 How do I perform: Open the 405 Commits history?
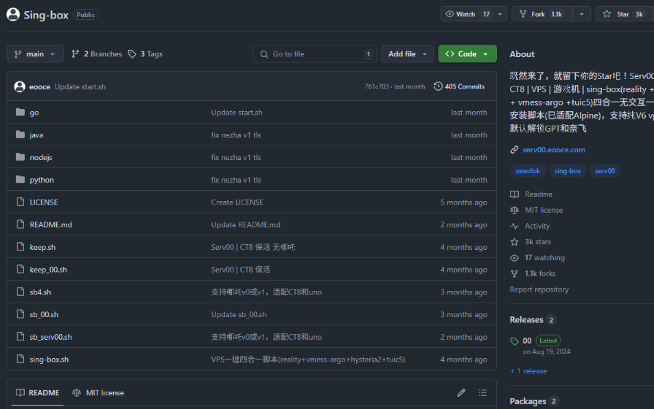pos(459,86)
